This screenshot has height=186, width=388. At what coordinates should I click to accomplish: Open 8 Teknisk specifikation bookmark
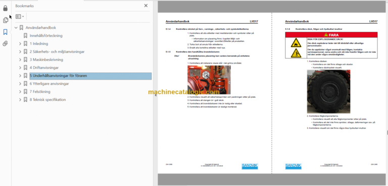tap(48, 99)
